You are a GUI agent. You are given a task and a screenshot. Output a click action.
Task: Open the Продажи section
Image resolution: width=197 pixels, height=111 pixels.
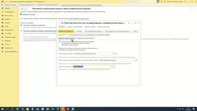point(7,19)
